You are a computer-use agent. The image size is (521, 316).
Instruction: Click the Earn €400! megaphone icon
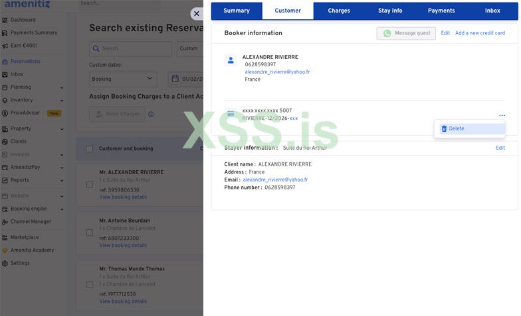(x=5, y=46)
